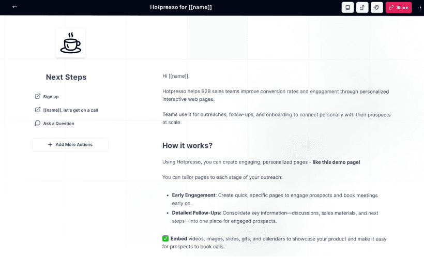This screenshot has height=257, width=424.
Task: Click the pink Share button
Action: 399,7
